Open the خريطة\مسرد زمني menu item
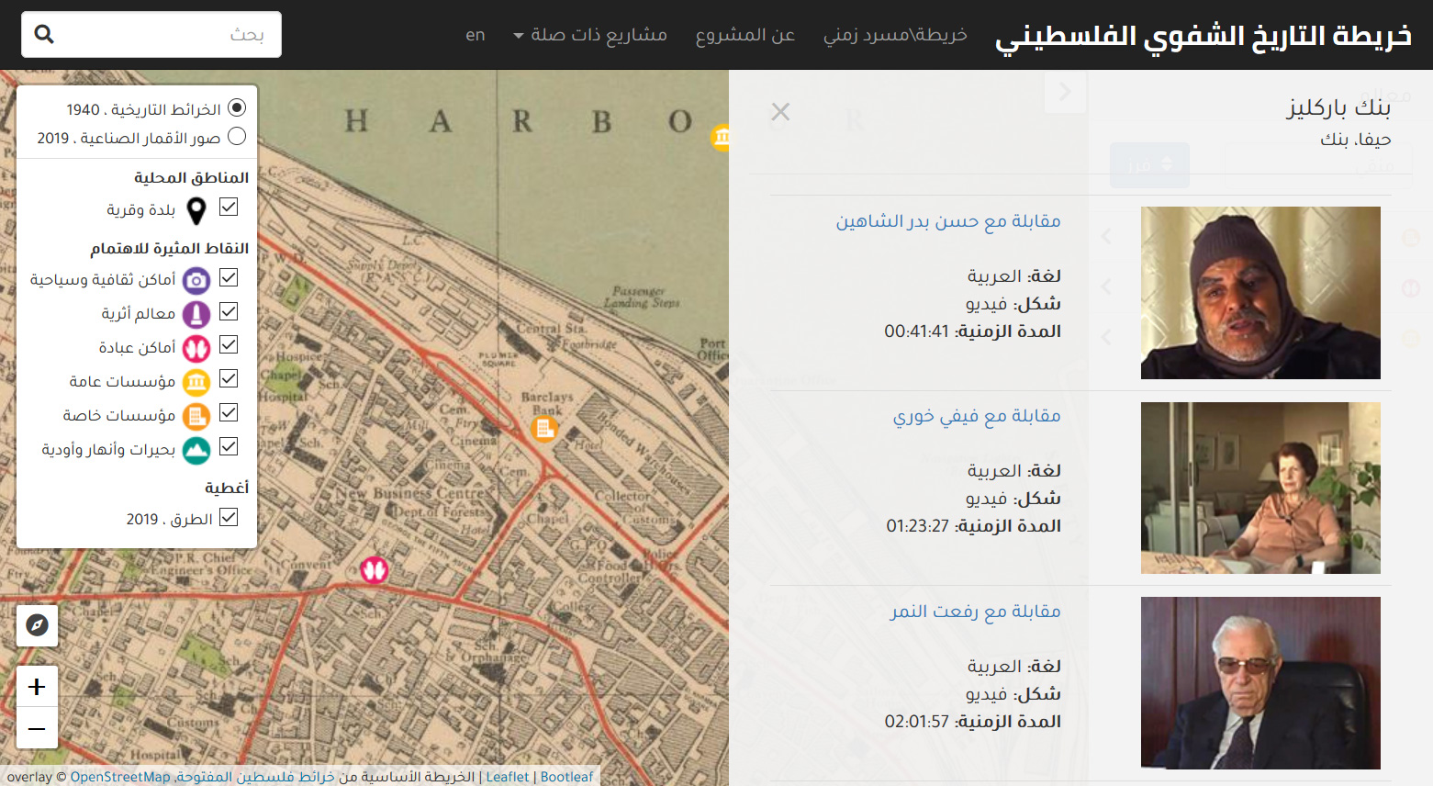Image resolution: width=1433 pixels, height=786 pixels. (895, 35)
